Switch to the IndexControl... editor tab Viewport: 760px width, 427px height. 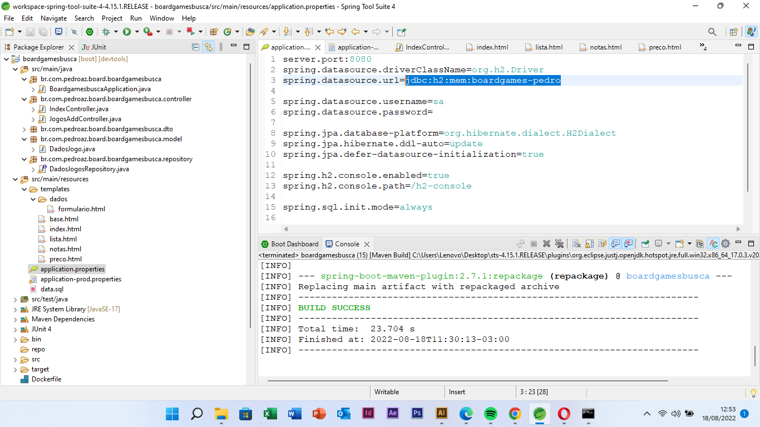(x=422, y=47)
